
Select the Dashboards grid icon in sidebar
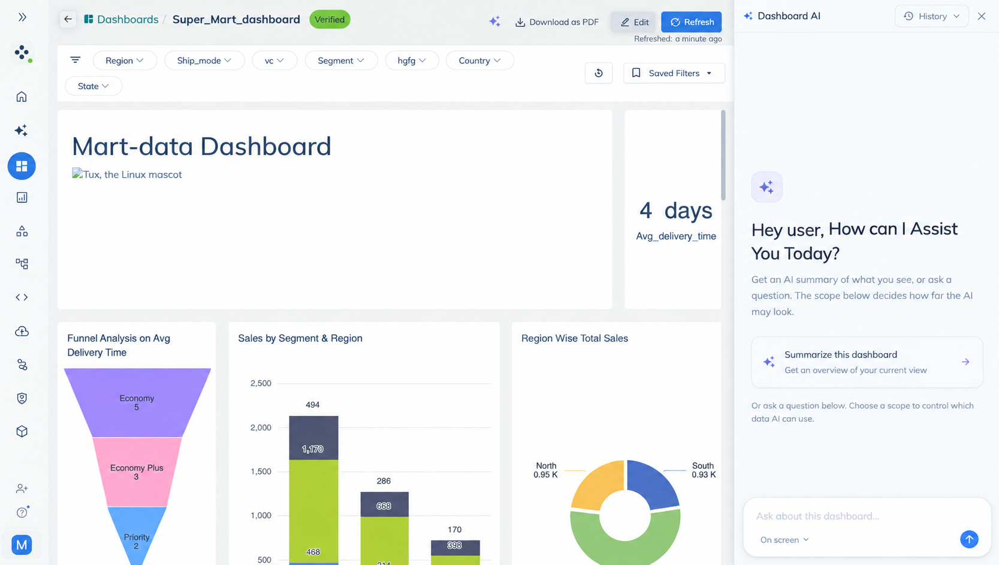pyautogui.click(x=22, y=166)
